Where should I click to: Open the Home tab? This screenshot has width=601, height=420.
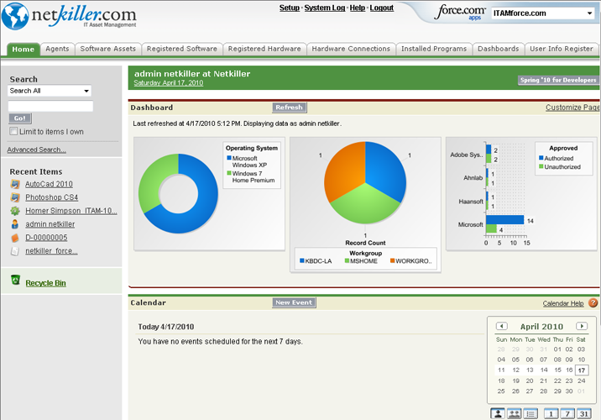(23, 49)
